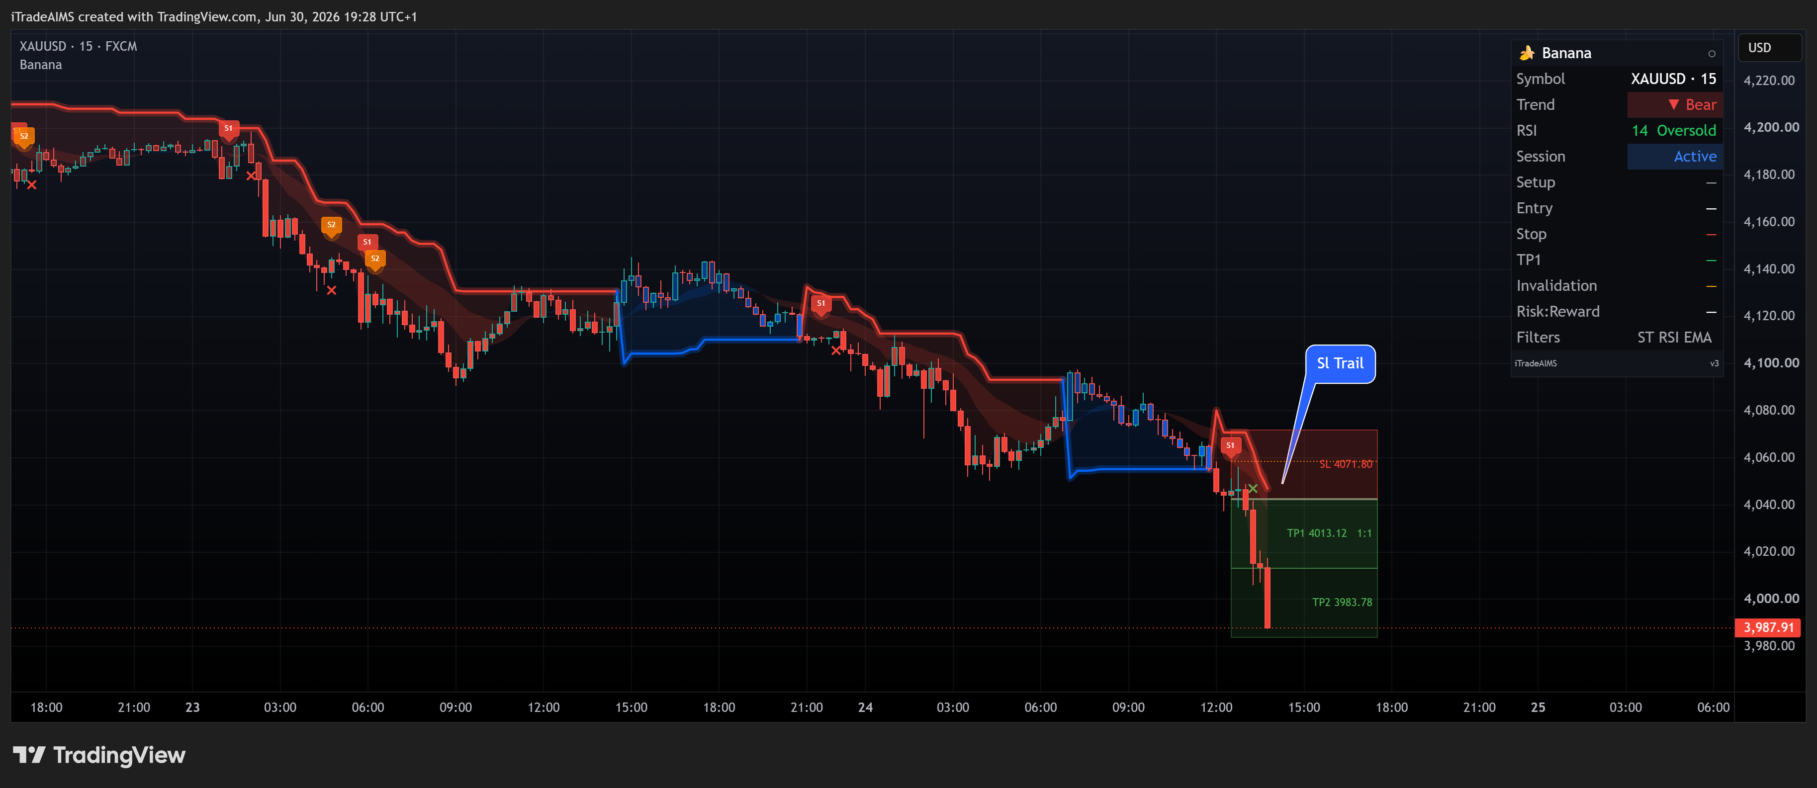Click the ST RSI EMA filters value
Image resolution: width=1817 pixels, height=788 pixels.
pos(1674,337)
